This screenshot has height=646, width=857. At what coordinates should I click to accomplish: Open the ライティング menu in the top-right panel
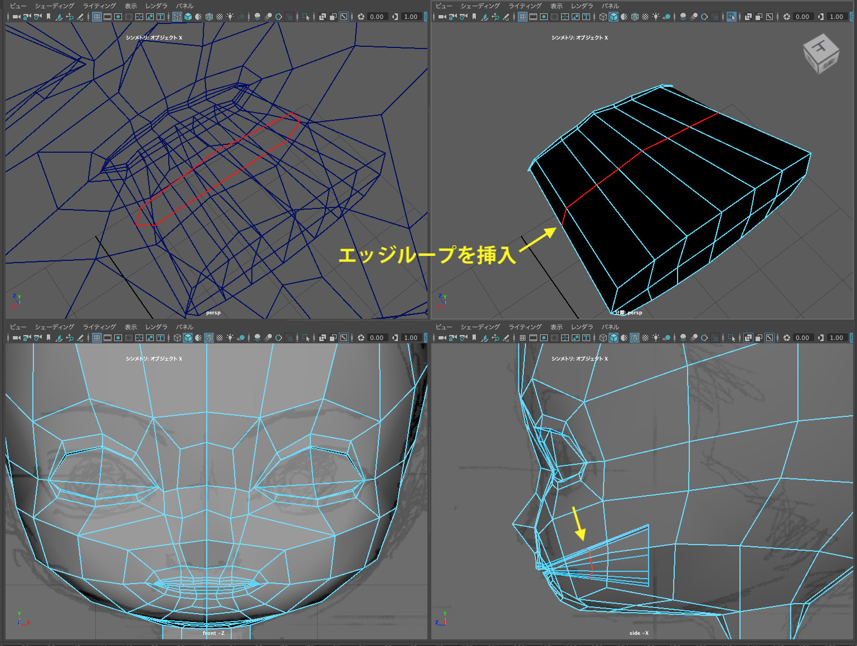(525, 6)
